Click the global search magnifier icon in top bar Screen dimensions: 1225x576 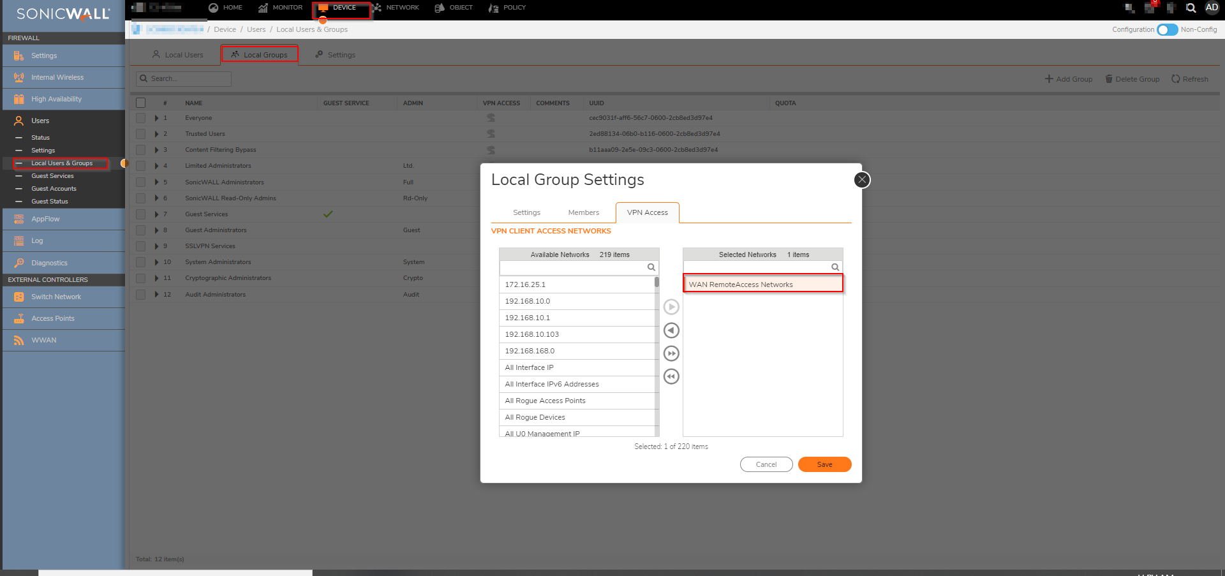(x=1191, y=8)
